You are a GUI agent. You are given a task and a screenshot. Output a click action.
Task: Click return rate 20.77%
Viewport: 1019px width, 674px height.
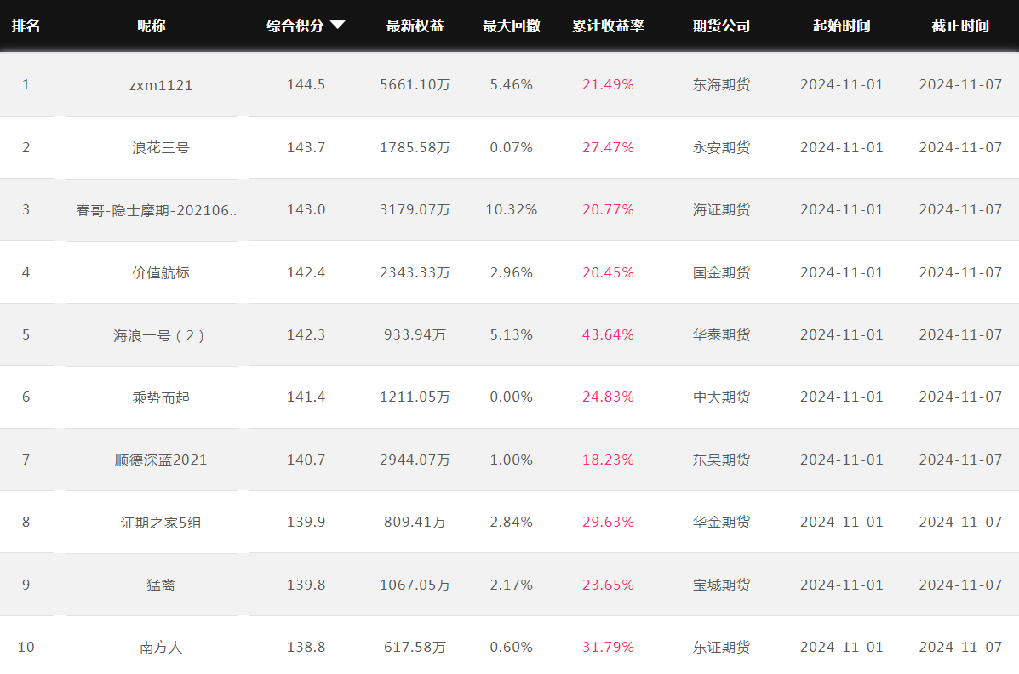(608, 209)
